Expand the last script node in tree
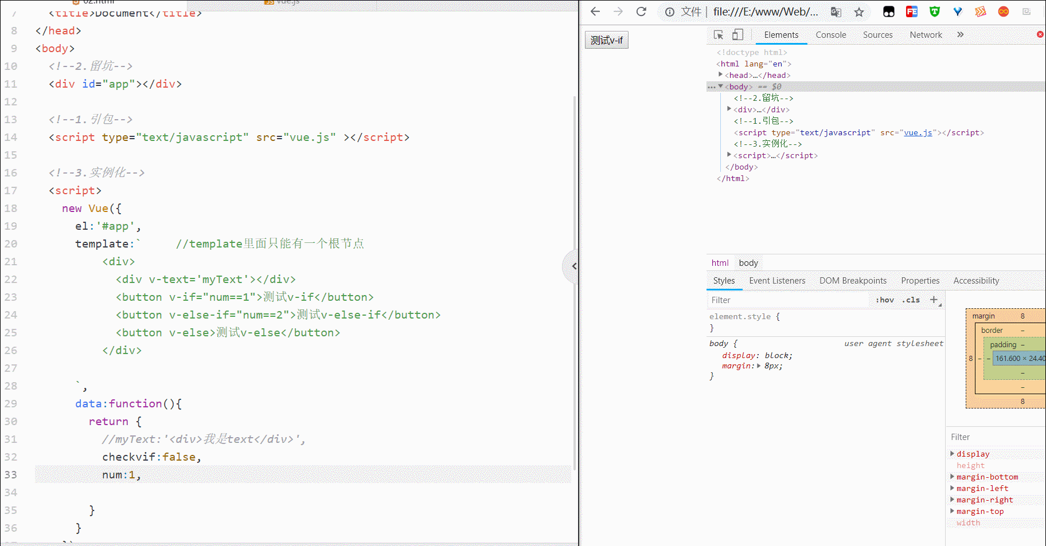The image size is (1046, 546). [729, 155]
